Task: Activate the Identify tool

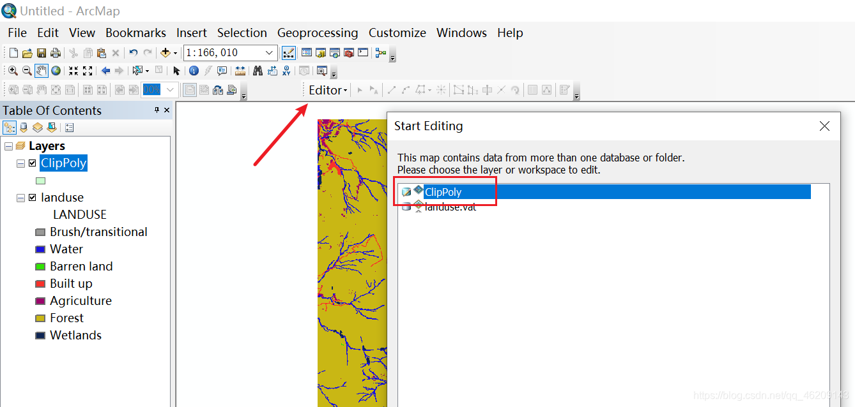Action: point(194,71)
